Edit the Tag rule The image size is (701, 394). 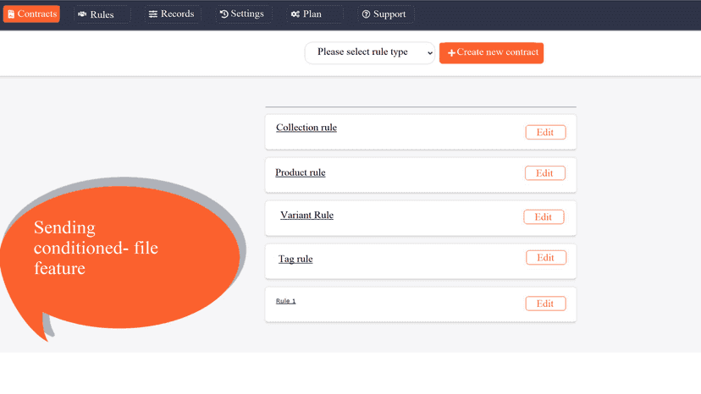[x=546, y=257]
